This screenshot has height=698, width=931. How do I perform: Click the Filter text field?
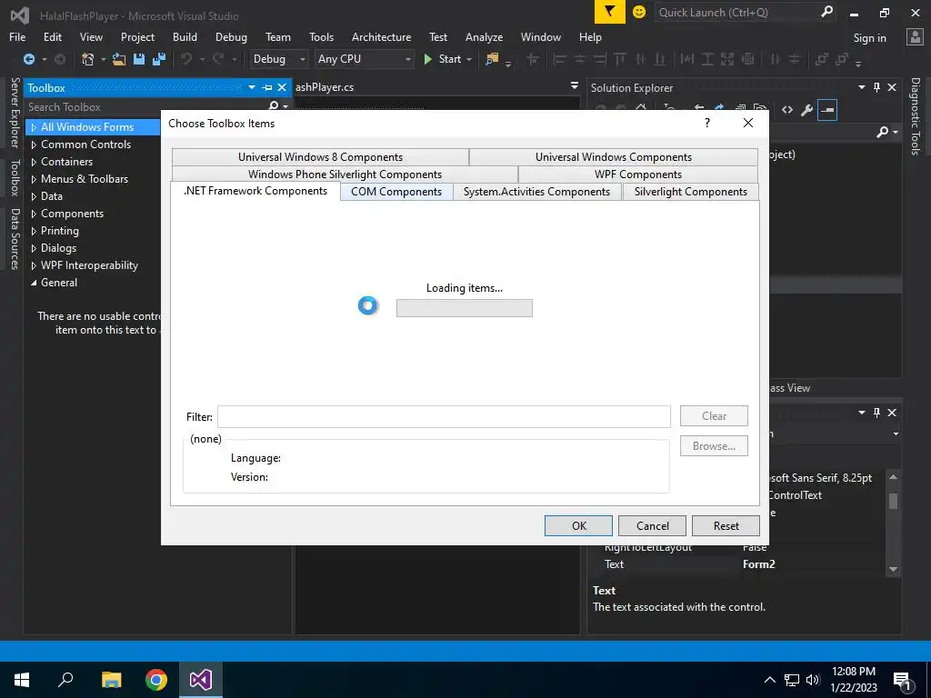[x=444, y=416]
